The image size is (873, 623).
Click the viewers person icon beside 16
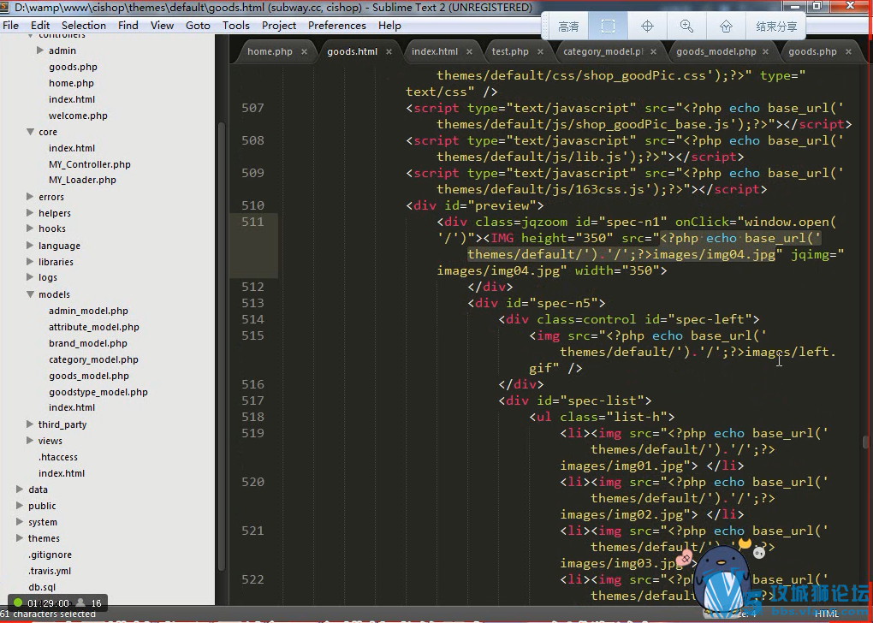(x=81, y=602)
